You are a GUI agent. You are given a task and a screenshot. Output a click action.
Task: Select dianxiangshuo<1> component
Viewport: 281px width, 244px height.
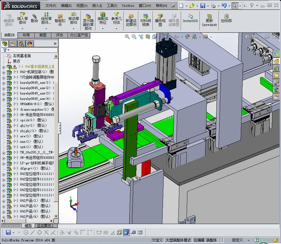coord(34,109)
